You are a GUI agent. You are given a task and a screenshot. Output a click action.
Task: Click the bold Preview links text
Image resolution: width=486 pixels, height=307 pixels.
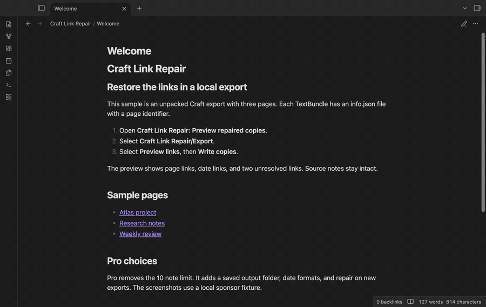coord(159,151)
